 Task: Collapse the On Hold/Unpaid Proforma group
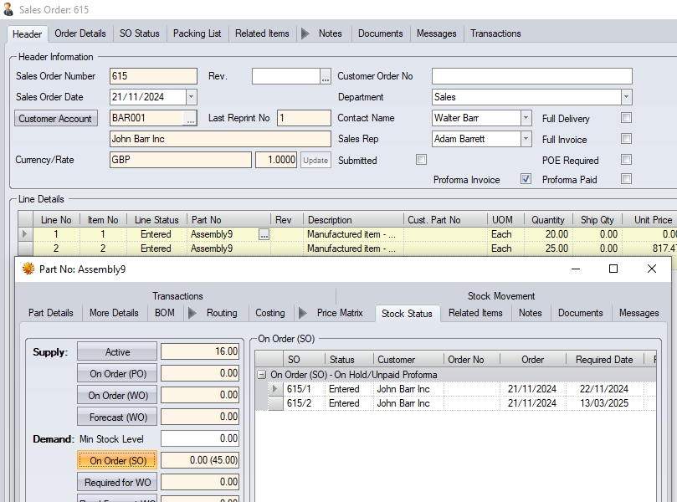click(x=262, y=375)
